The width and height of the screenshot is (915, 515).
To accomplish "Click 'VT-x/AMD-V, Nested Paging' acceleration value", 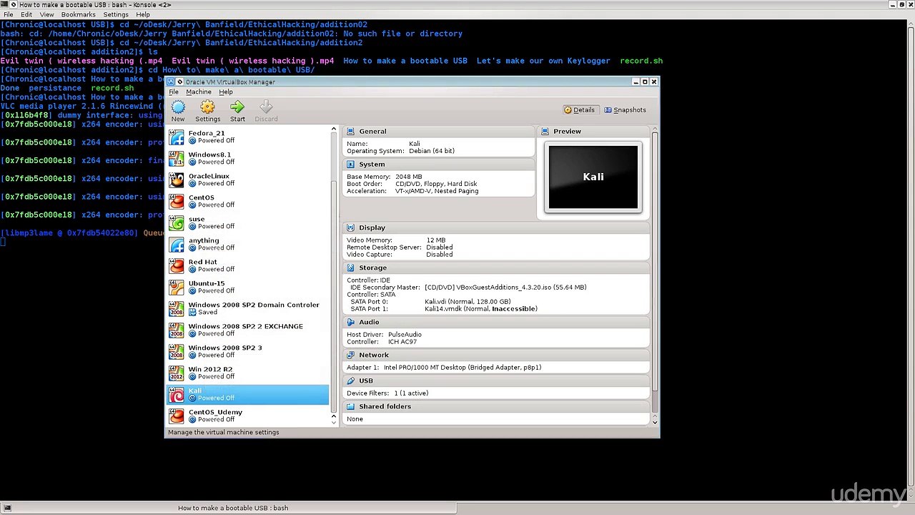I will pyautogui.click(x=437, y=191).
